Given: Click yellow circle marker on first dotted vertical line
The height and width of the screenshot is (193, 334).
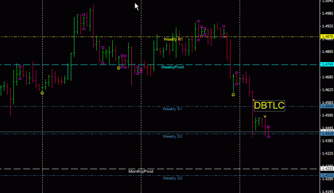Looking at the screenshot, I should tap(42, 93).
